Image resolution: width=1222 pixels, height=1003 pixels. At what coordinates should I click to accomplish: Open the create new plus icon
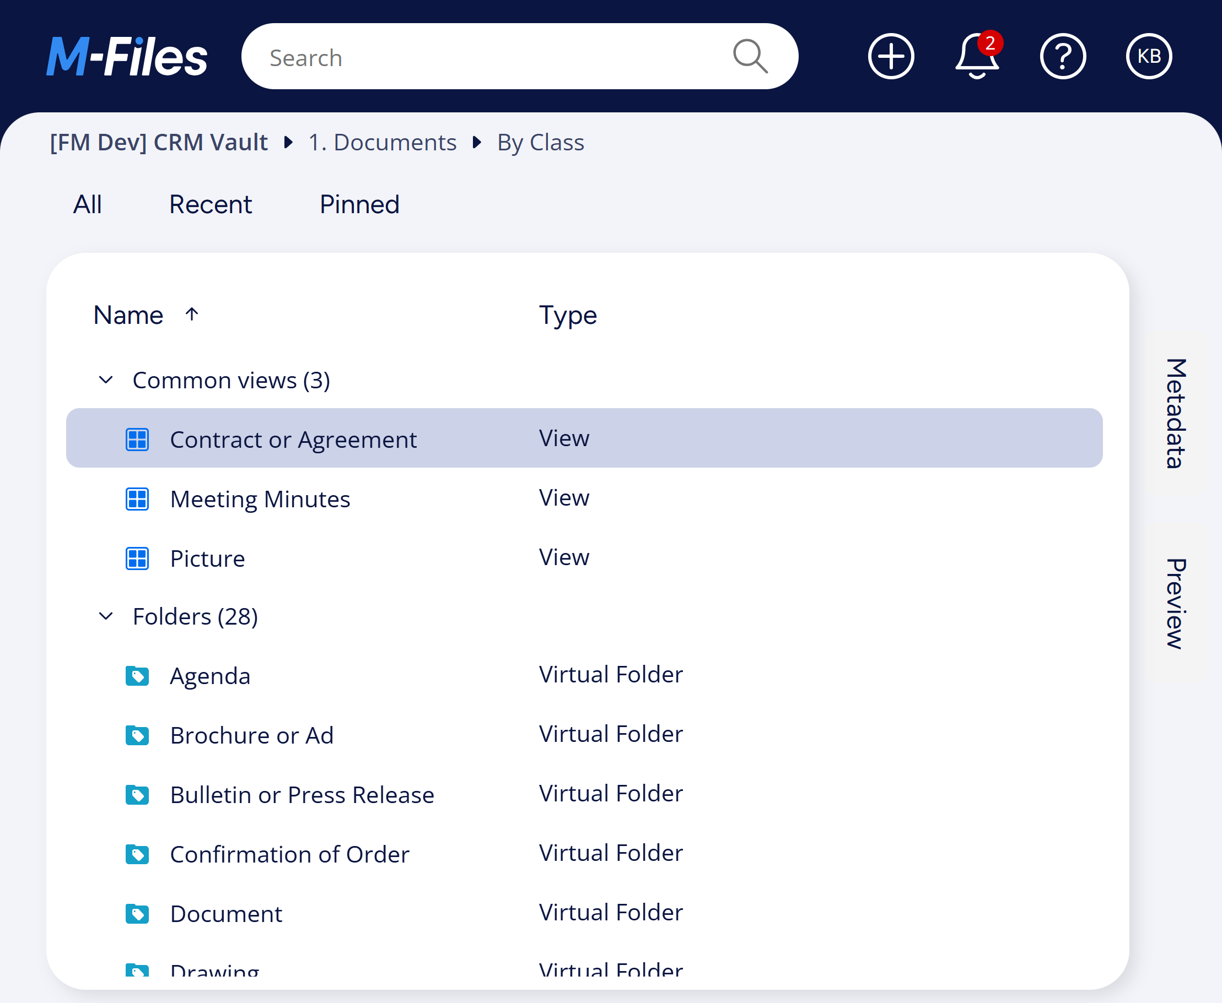tap(891, 57)
